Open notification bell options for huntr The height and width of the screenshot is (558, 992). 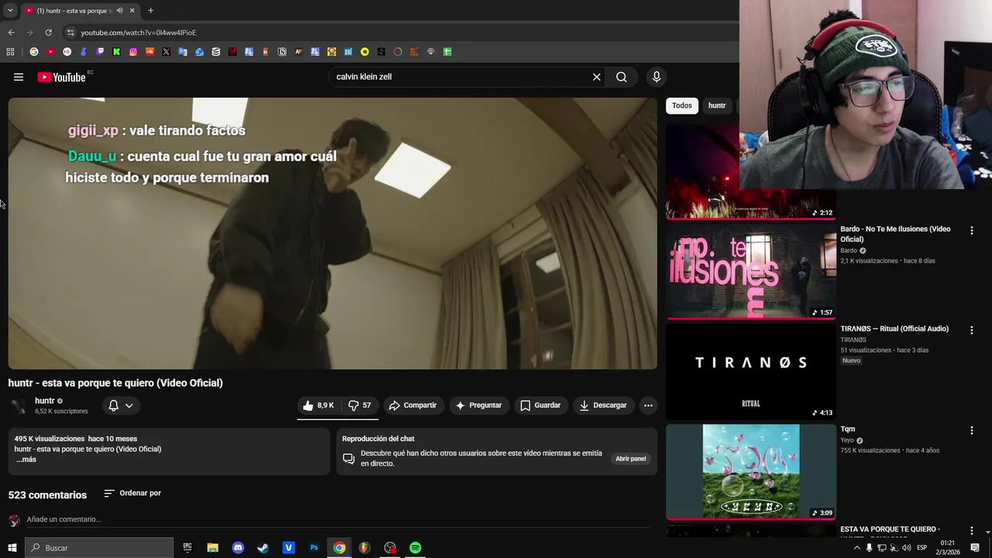pyautogui.click(x=121, y=405)
